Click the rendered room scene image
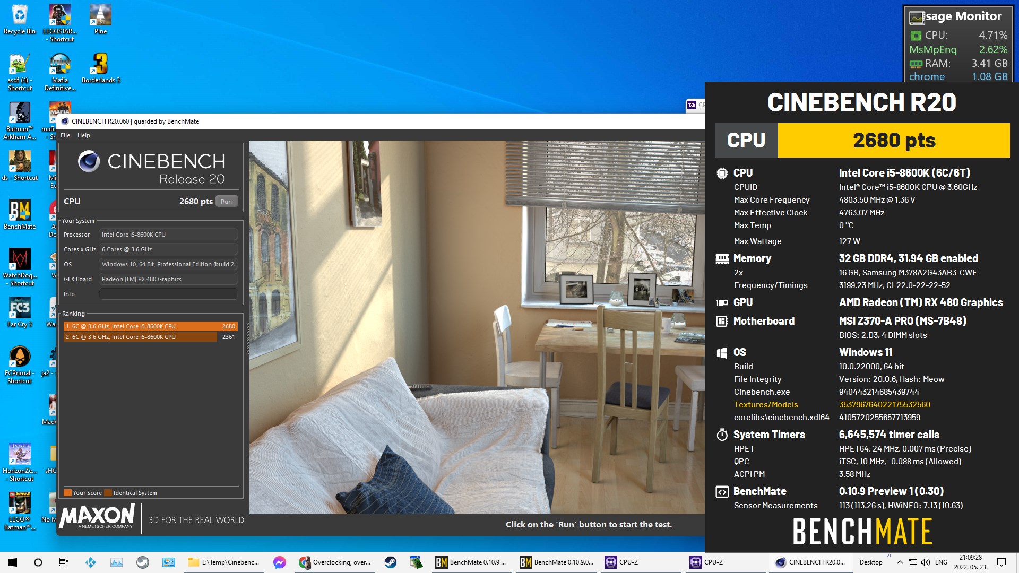Image resolution: width=1019 pixels, height=573 pixels. (477, 327)
